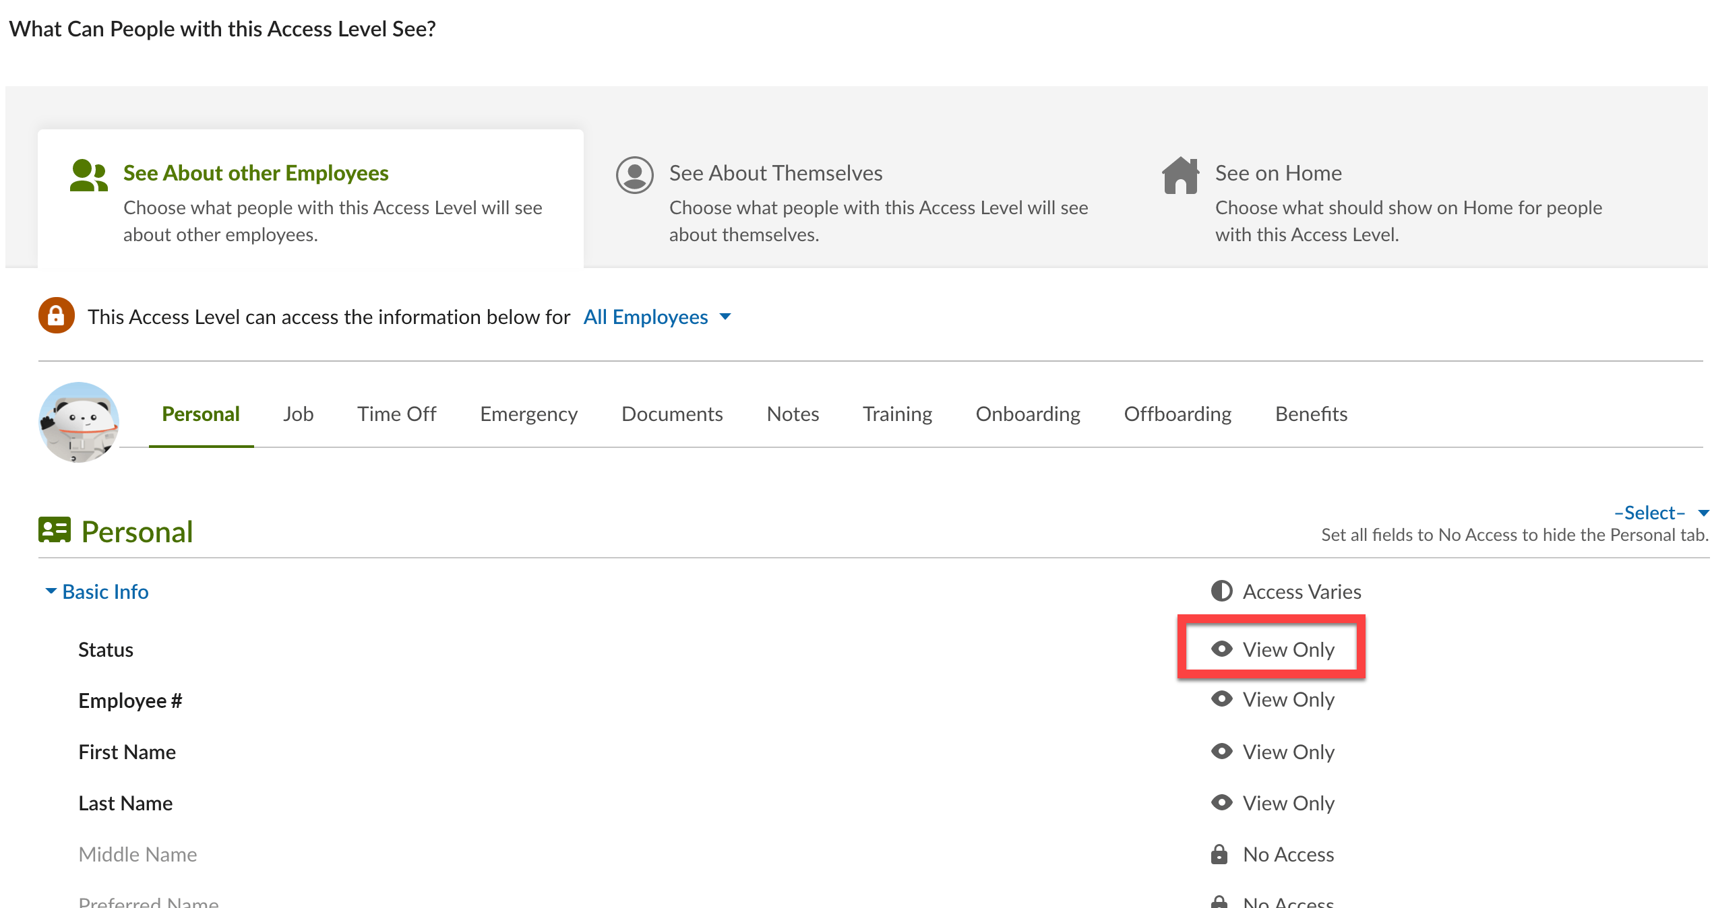
Task: Click the person circle icon for See About Themselves
Action: (634, 175)
